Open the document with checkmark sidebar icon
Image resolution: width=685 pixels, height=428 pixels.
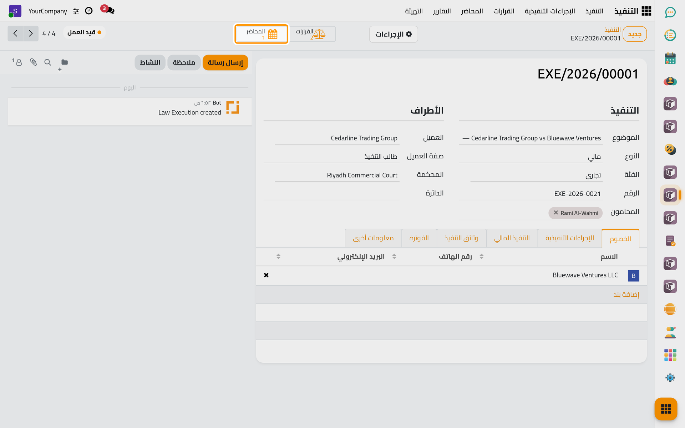click(670, 241)
